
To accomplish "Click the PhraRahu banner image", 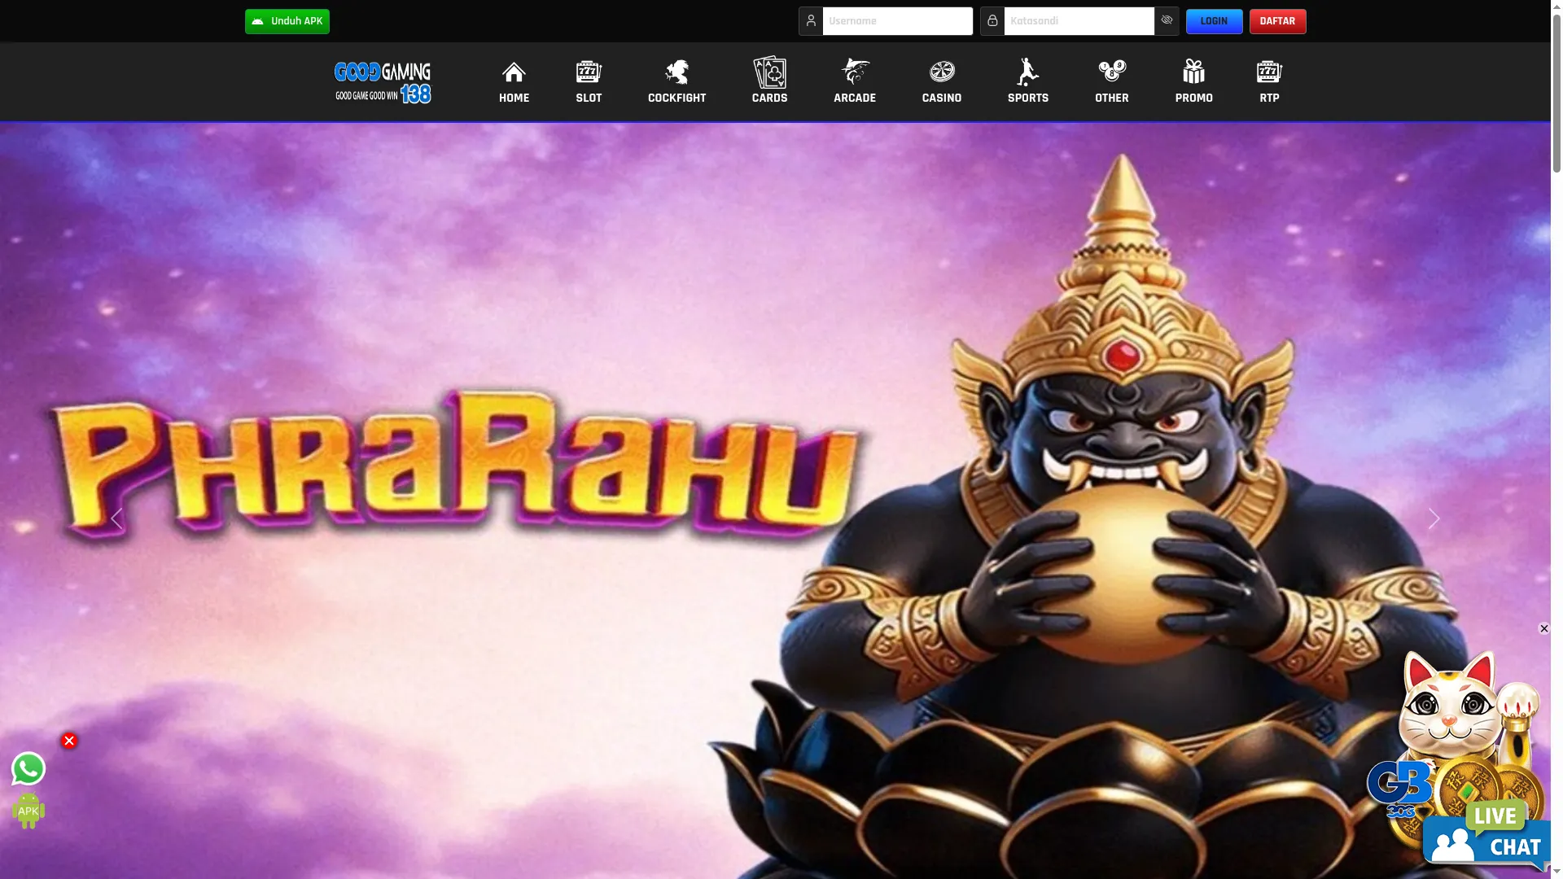I will (x=775, y=501).
